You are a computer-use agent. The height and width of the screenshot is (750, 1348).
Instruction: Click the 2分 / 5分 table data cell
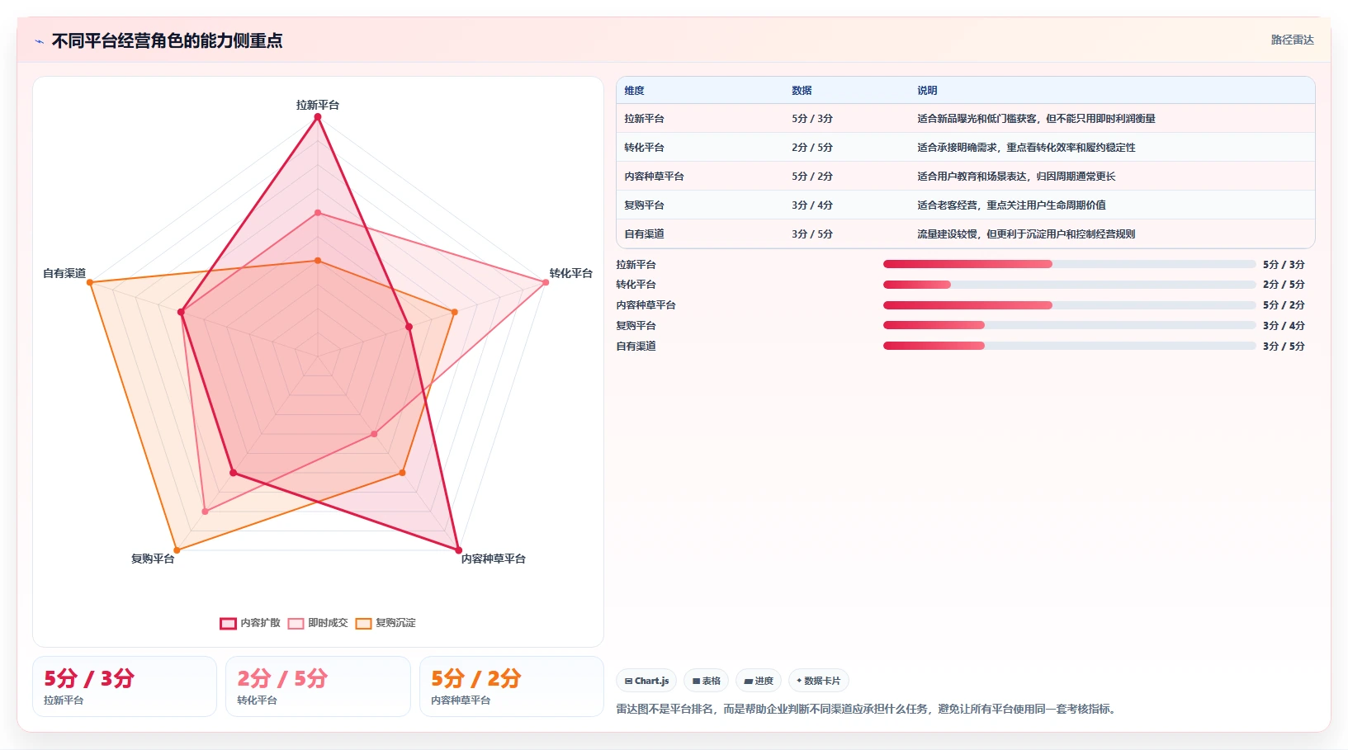812,148
